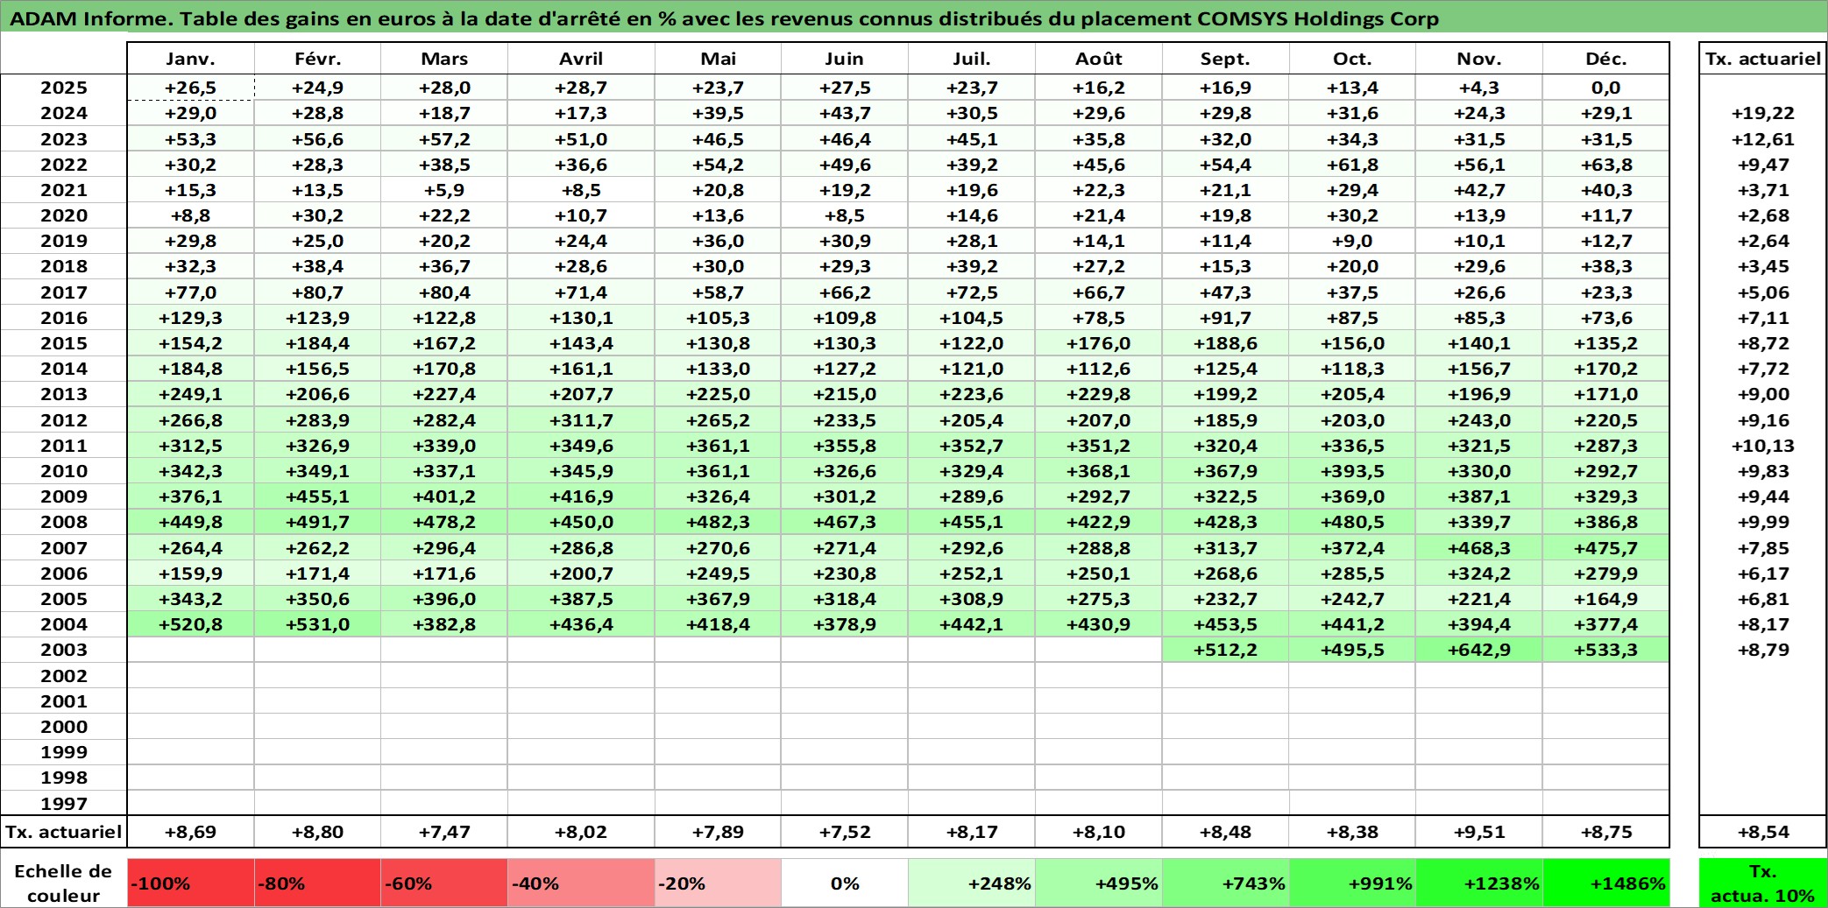The width and height of the screenshot is (1828, 908).
Task: Select the ADAM Informe title banner
Action: pos(914,18)
